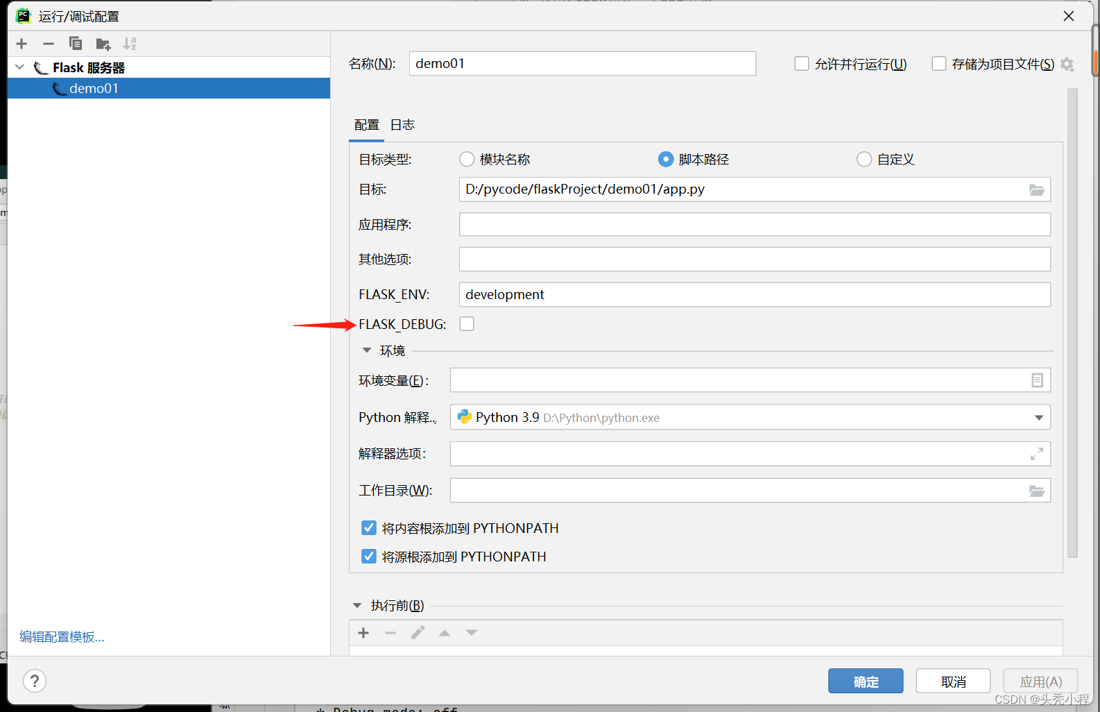Remove the before-launch task
This screenshot has width=1100, height=712.
coord(390,633)
